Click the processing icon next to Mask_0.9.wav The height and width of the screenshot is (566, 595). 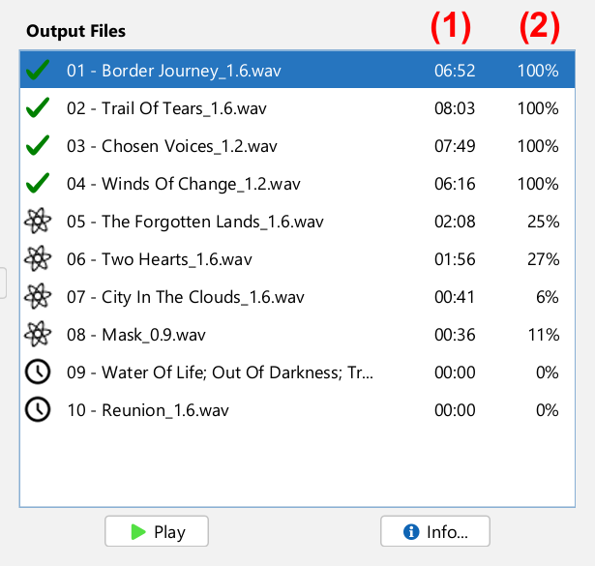(x=38, y=335)
